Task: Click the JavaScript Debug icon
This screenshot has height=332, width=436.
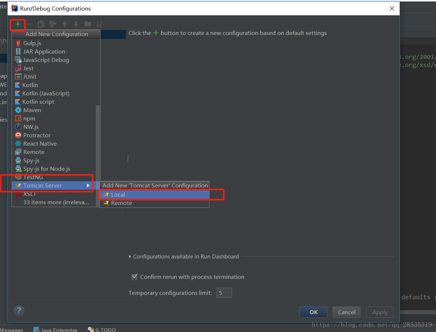Action: coord(18,60)
